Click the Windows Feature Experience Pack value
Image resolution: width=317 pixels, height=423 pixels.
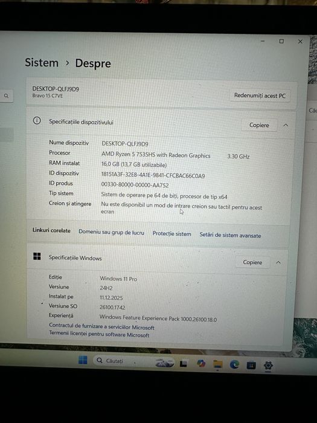(158, 318)
